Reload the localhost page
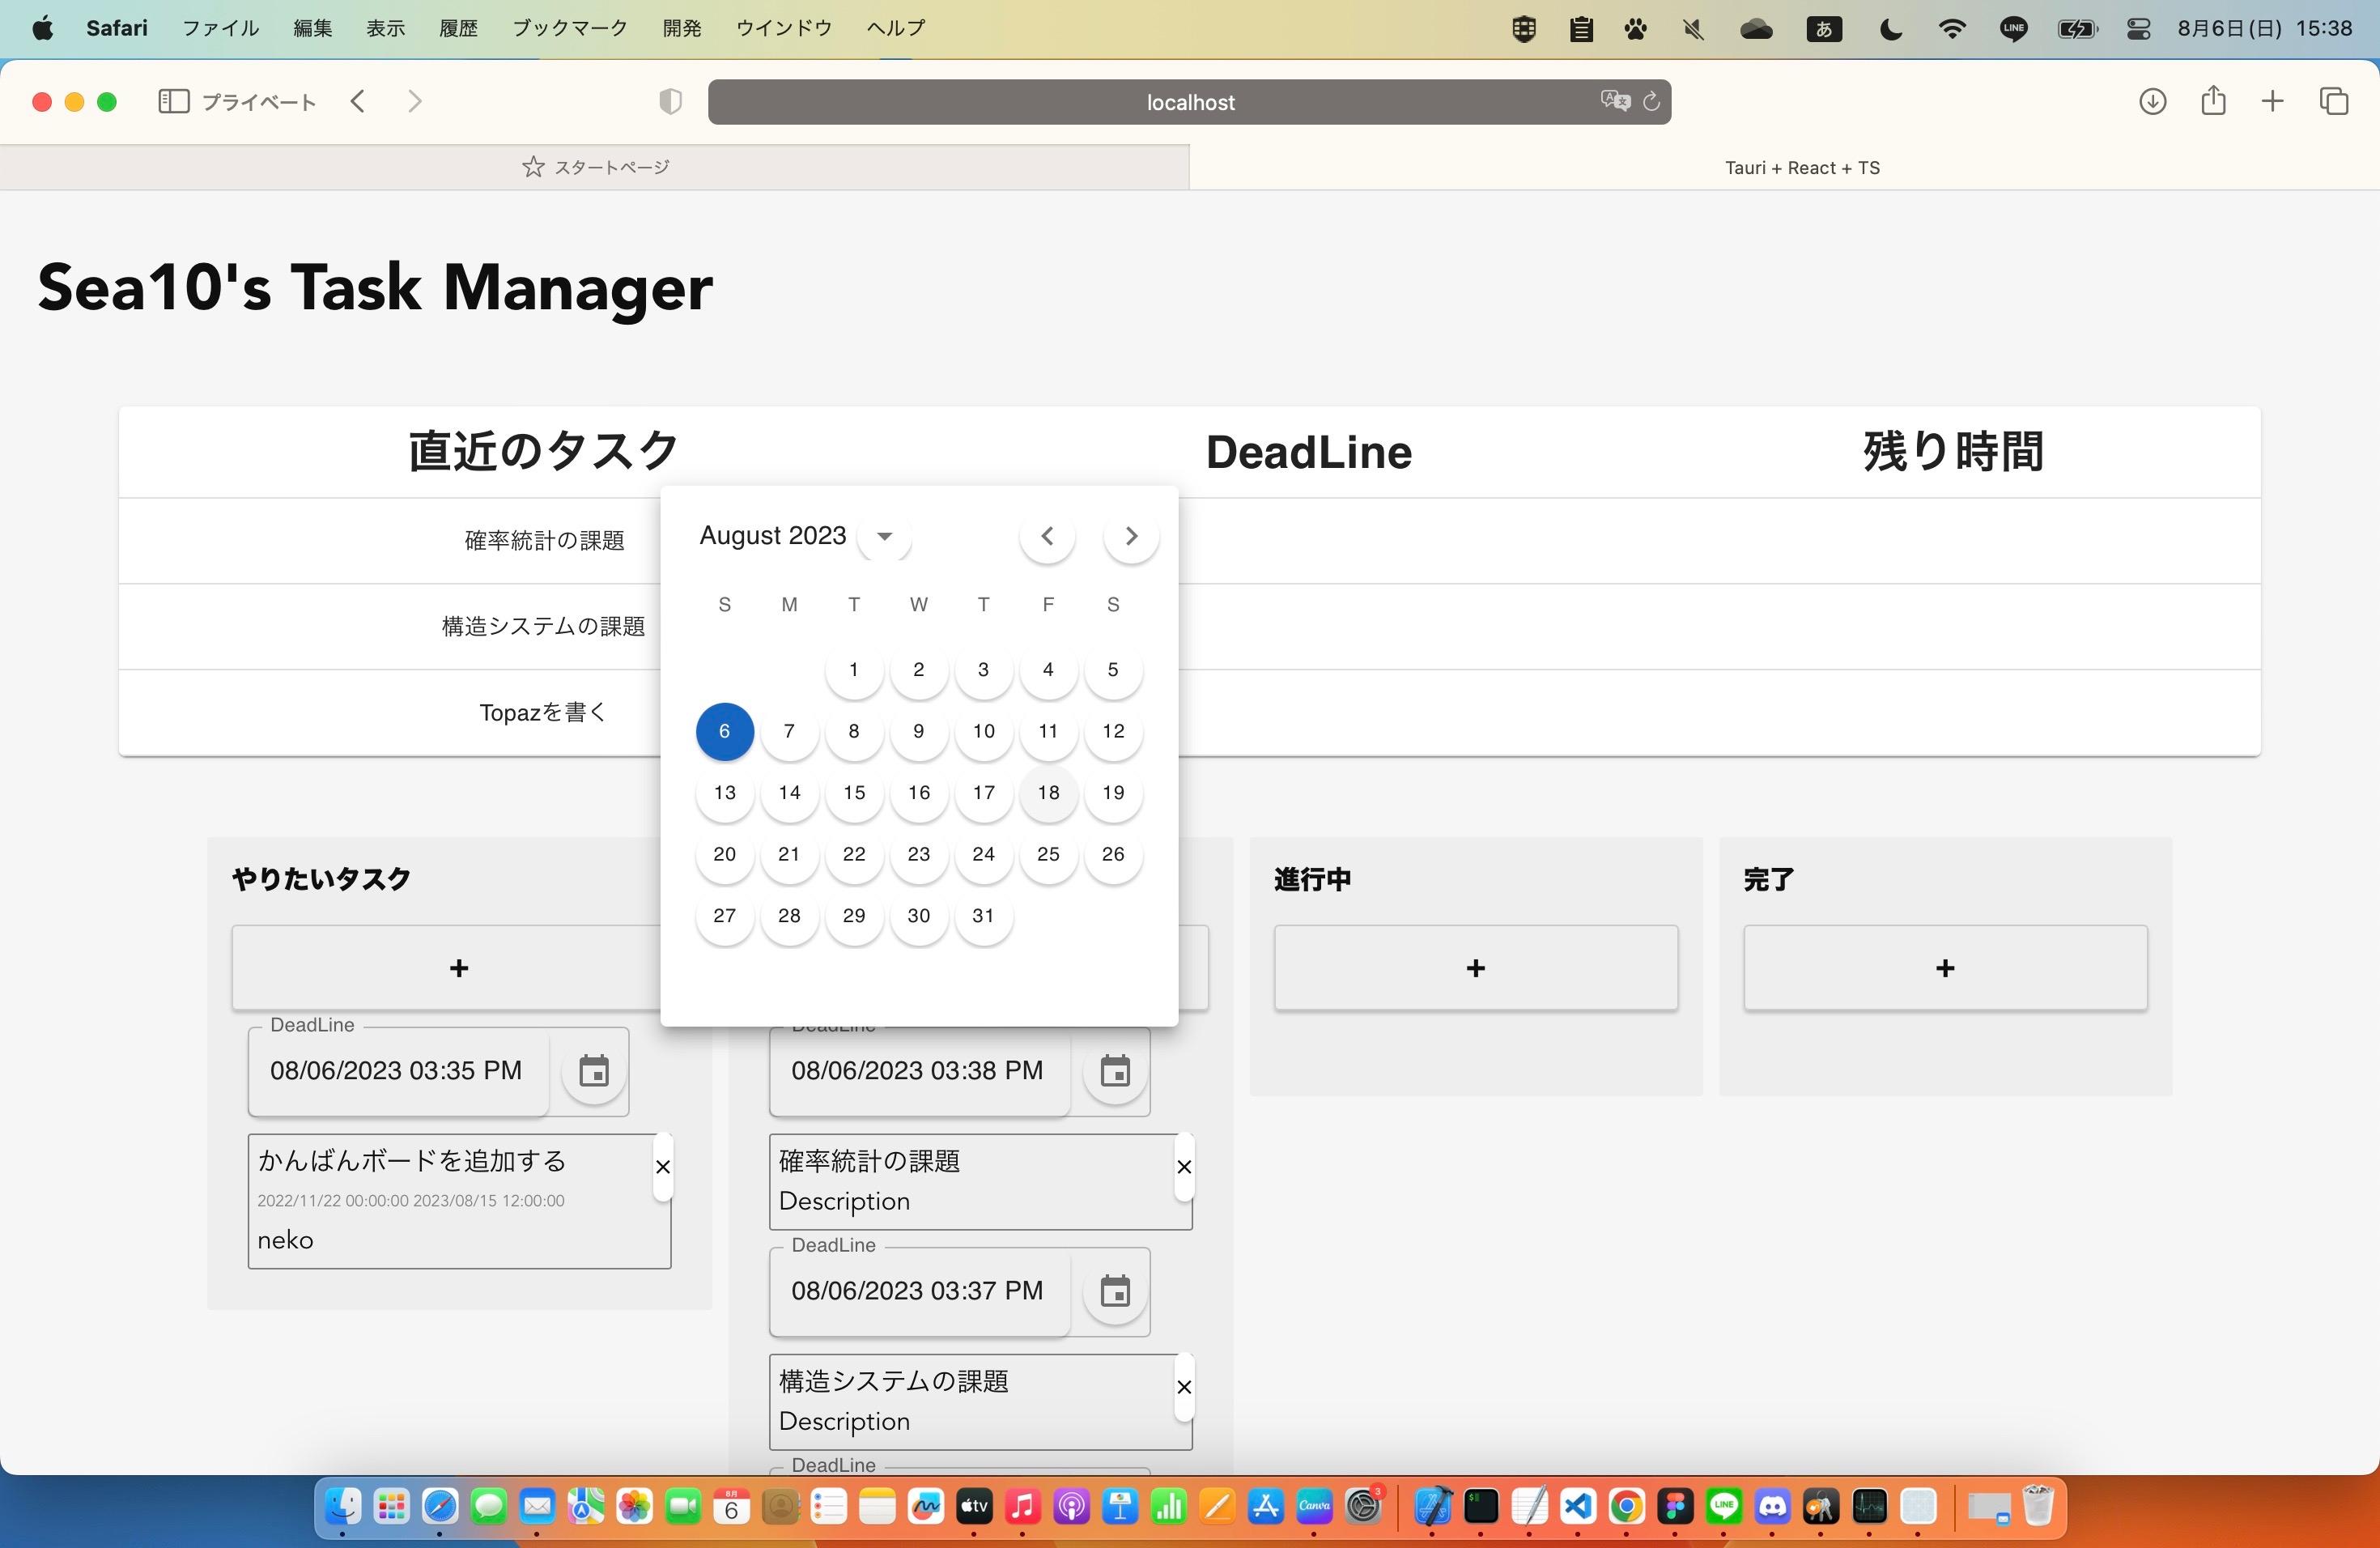The height and width of the screenshot is (1548, 2380). coord(1651,101)
